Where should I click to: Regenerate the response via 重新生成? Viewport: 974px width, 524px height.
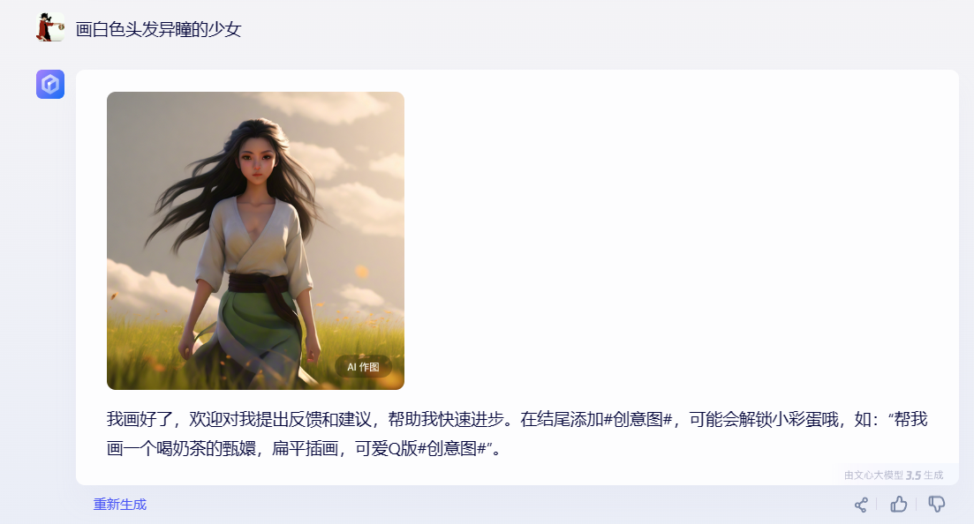[120, 504]
